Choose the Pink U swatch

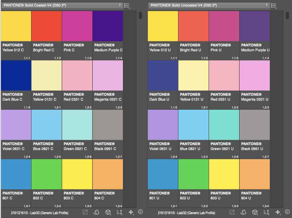(x=224, y=26)
